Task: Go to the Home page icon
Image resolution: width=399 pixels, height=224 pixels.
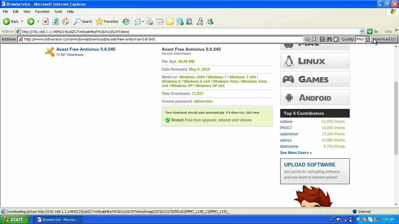Action: (65, 21)
